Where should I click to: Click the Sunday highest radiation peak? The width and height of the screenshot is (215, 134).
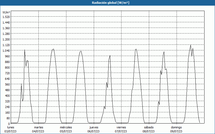click(x=191, y=45)
